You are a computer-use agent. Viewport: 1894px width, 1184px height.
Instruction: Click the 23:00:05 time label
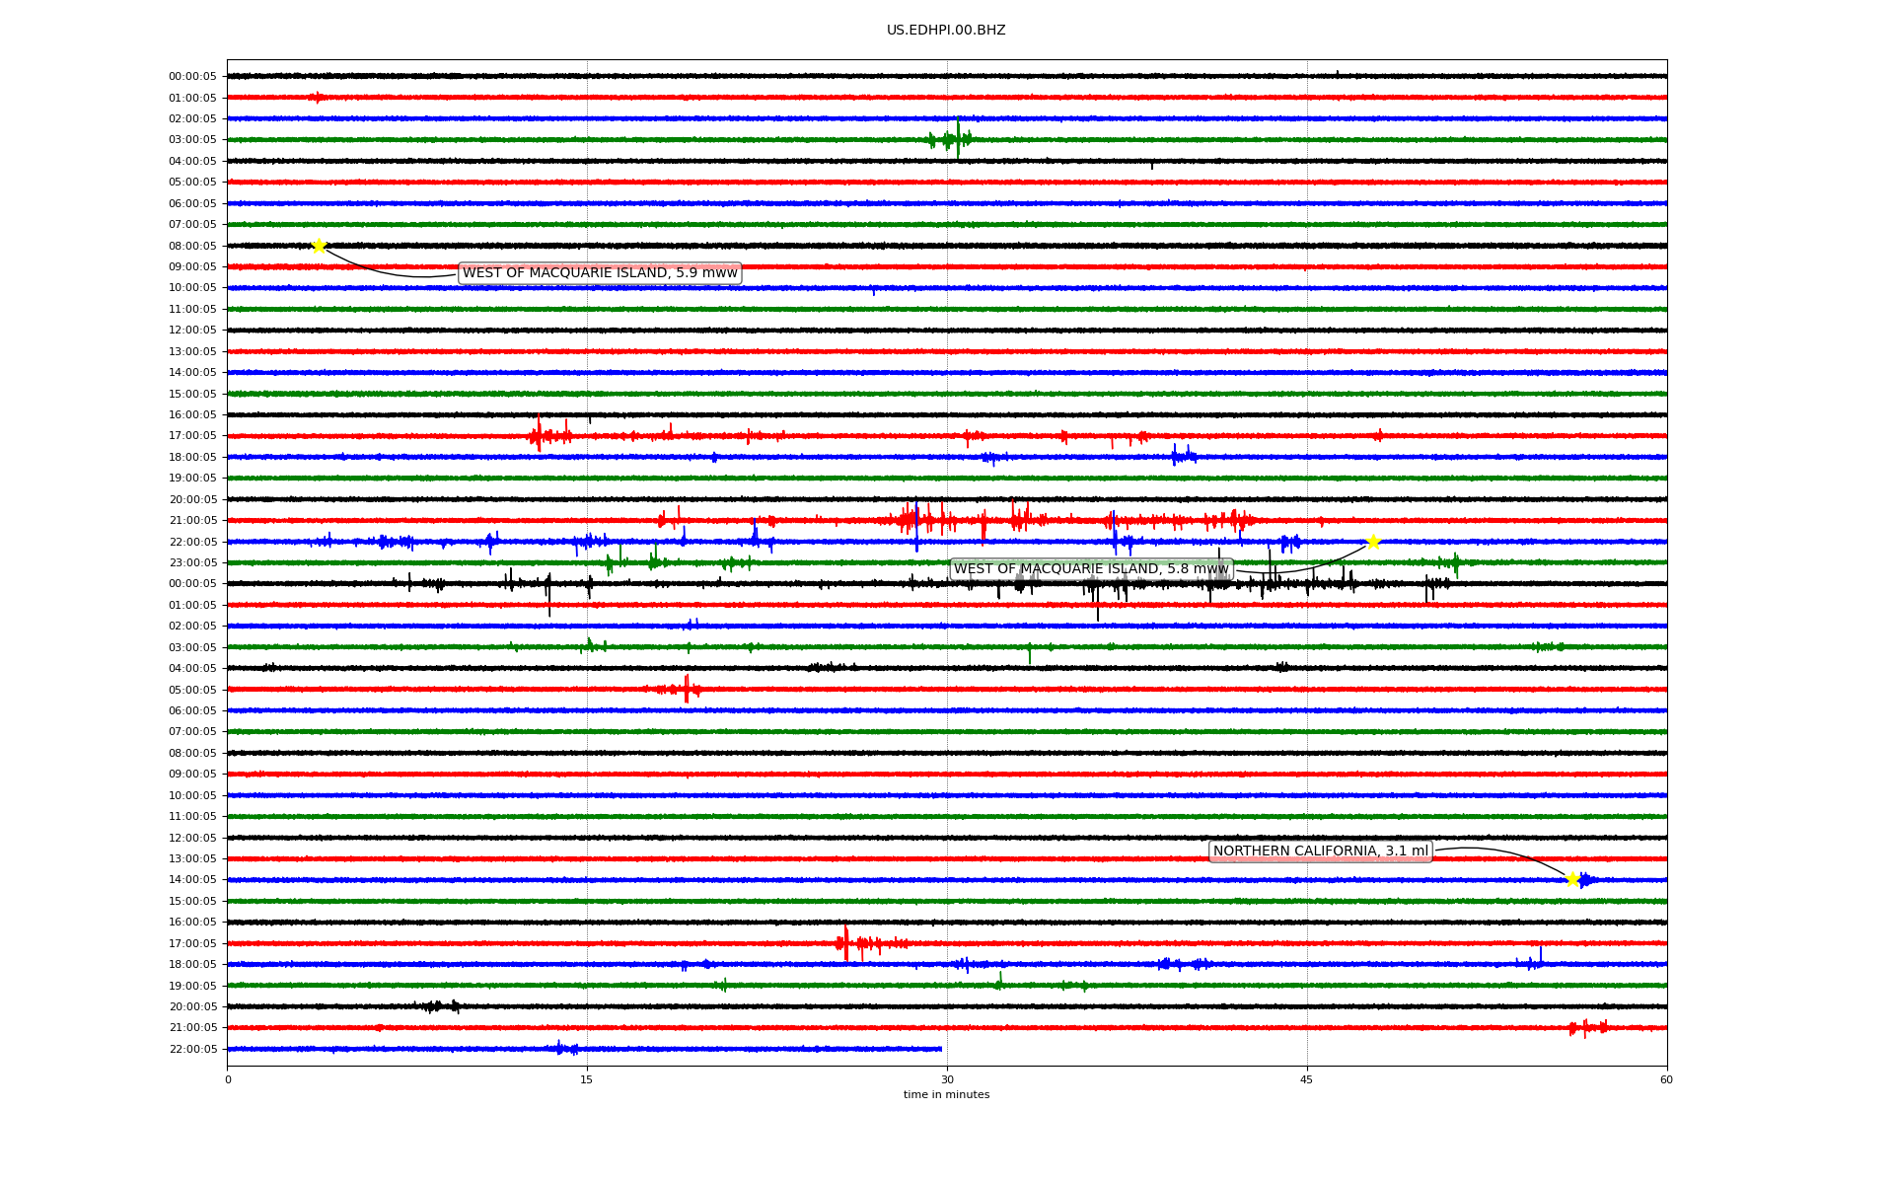coord(192,563)
